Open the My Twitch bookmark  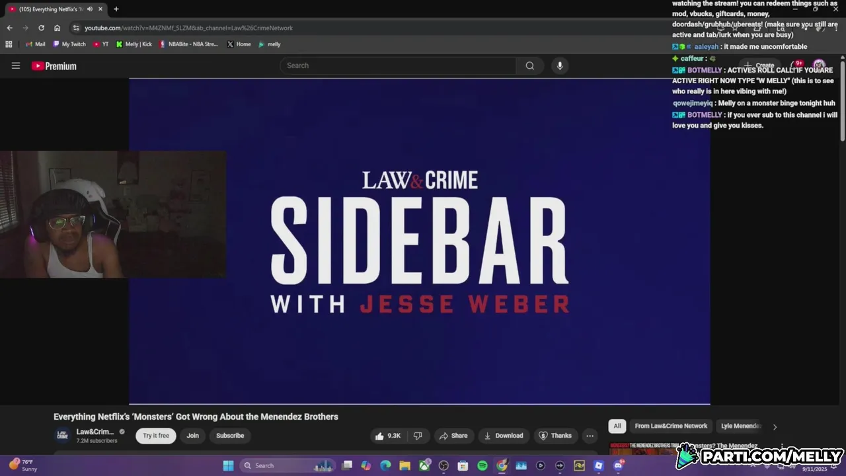(69, 44)
